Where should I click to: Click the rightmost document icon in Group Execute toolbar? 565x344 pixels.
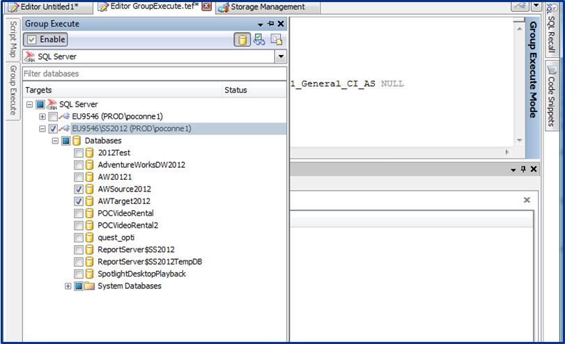pos(277,40)
